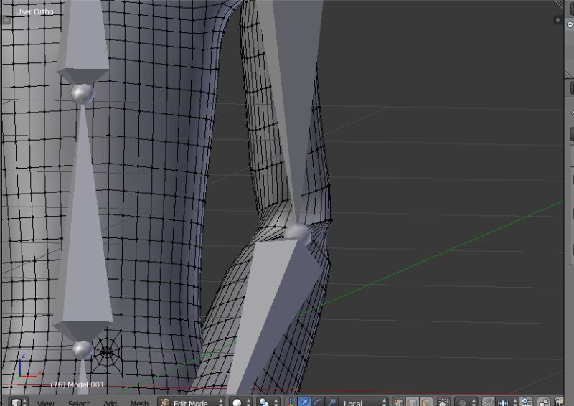
Task: Open the proportional editing dropdown
Action: tap(466, 402)
